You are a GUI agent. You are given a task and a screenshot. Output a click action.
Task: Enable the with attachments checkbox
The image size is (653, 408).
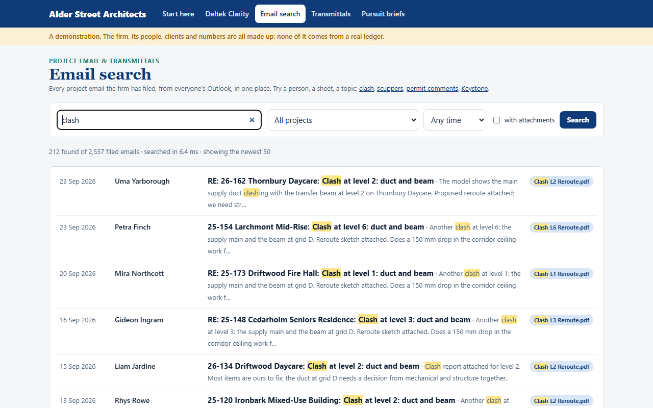coord(496,120)
